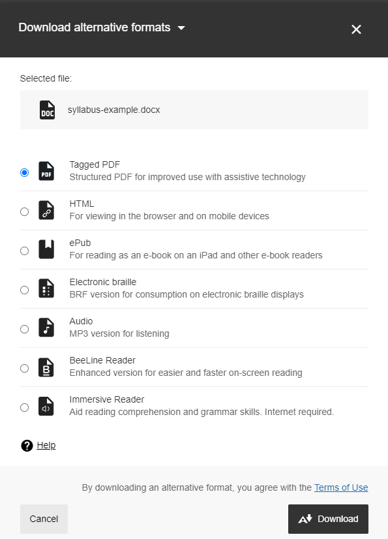Image resolution: width=388 pixels, height=539 pixels.
Task: Click the BeeLine Reader icon
Action: click(x=48, y=368)
